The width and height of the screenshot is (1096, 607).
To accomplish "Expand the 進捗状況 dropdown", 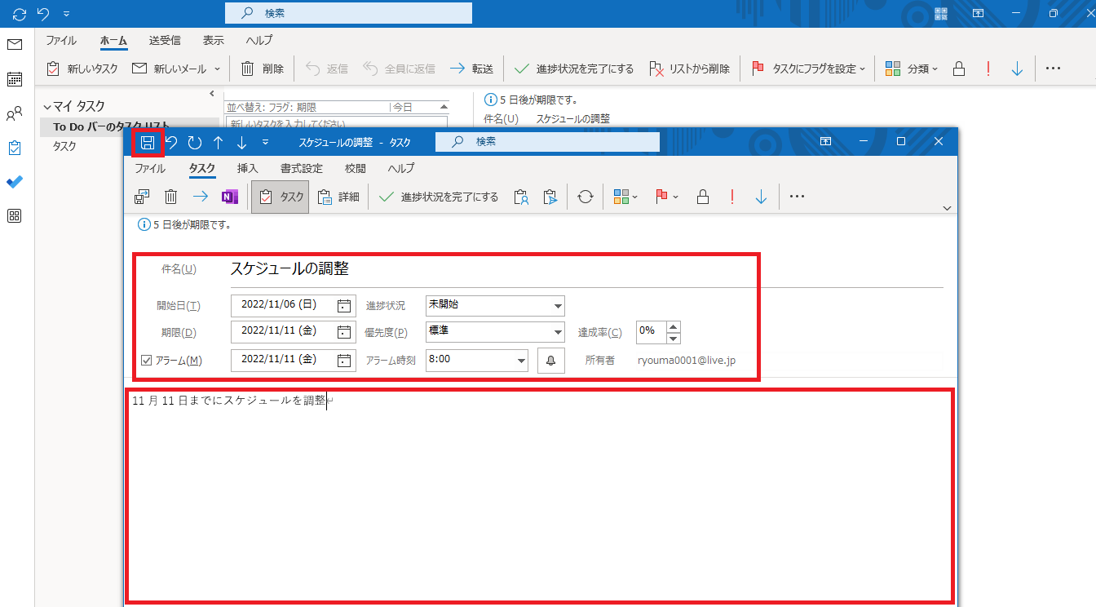I will pyautogui.click(x=558, y=306).
